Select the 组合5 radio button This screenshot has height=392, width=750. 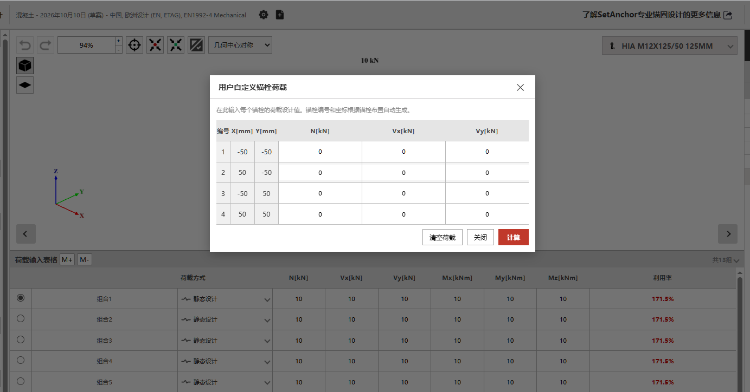point(21,381)
